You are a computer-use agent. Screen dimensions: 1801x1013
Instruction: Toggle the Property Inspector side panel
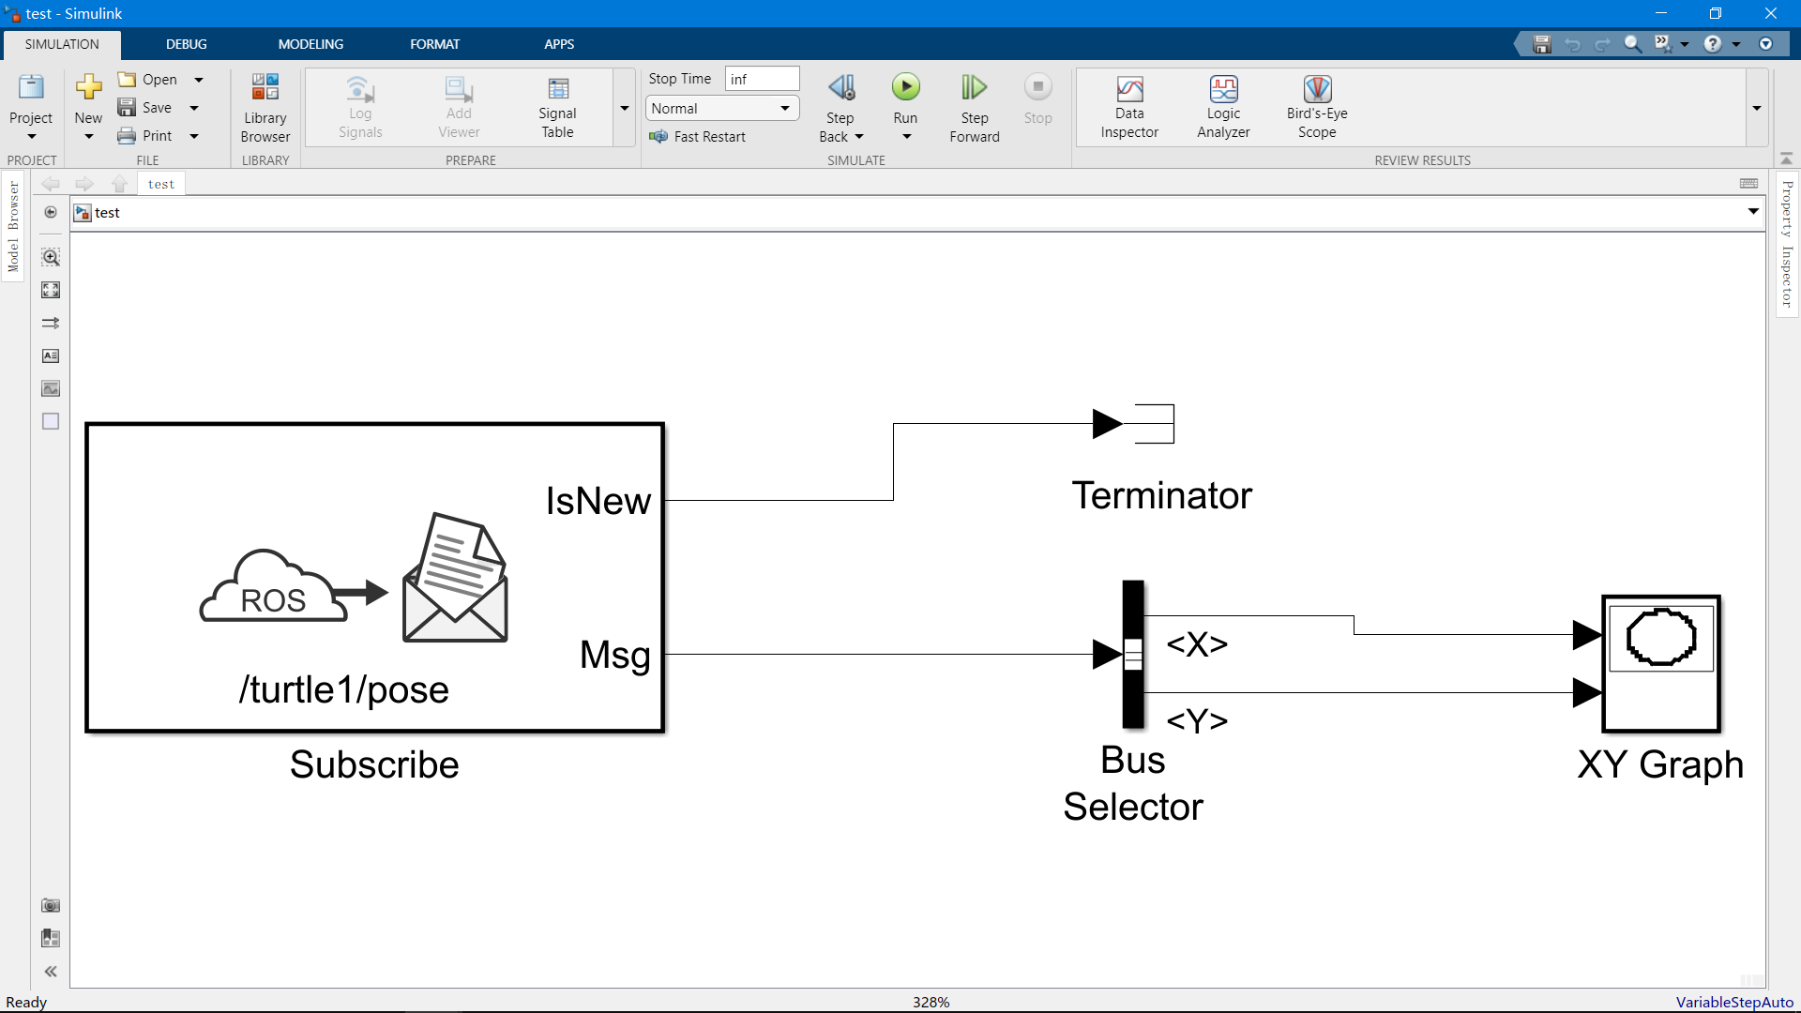tap(1787, 244)
